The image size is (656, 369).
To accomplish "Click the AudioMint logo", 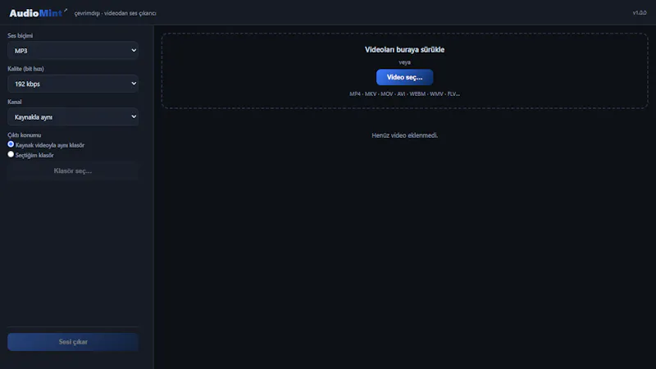I will click(x=38, y=13).
